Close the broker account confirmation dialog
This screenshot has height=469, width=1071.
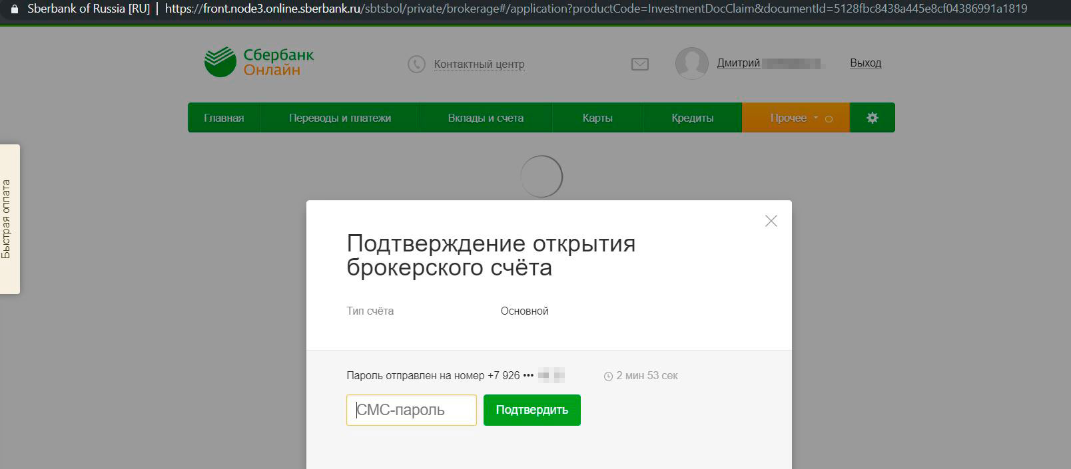coord(771,221)
